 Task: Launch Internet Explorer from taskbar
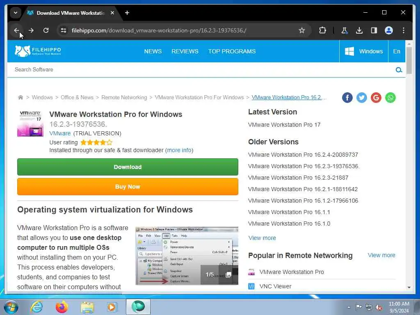(37, 307)
